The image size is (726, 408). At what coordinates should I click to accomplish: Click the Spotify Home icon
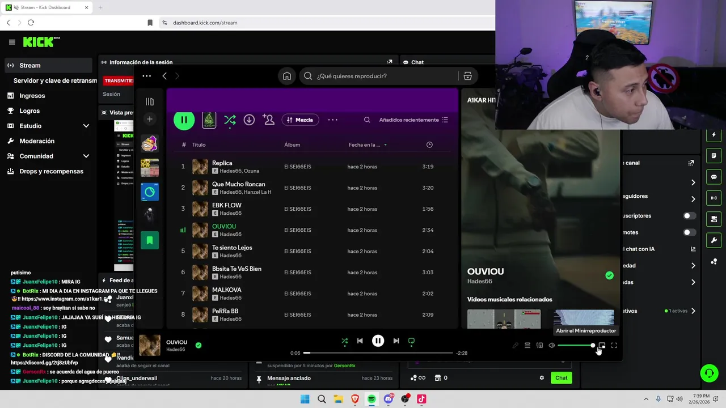coord(287,76)
